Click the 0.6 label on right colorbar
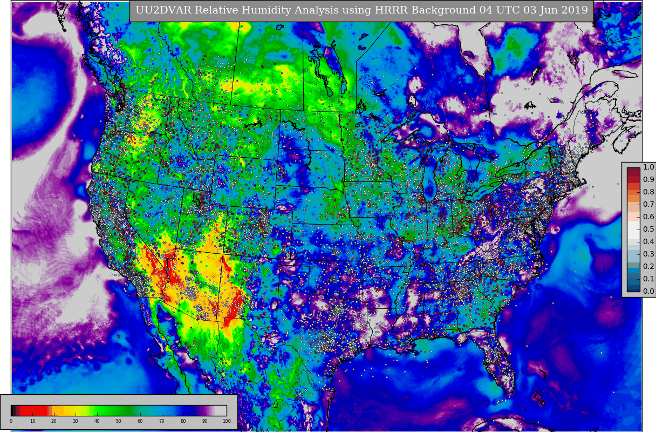This screenshot has width=656, height=432. click(x=648, y=217)
